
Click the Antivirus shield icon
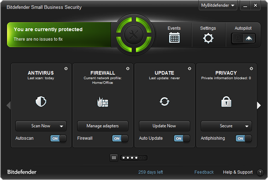(x=41, y=102)
